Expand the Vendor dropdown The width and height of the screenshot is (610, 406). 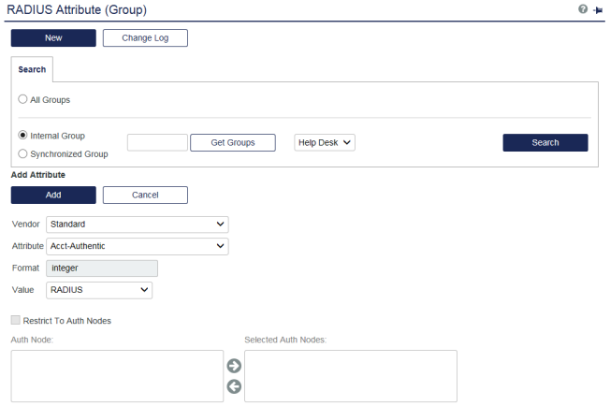click(138, 225)
